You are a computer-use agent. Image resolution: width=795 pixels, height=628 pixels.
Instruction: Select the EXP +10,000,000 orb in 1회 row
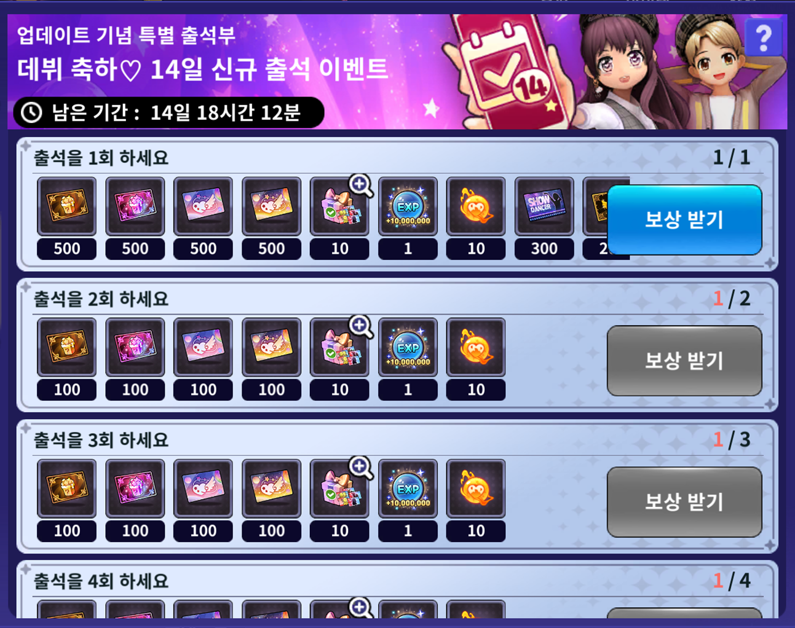coord(408,206)
